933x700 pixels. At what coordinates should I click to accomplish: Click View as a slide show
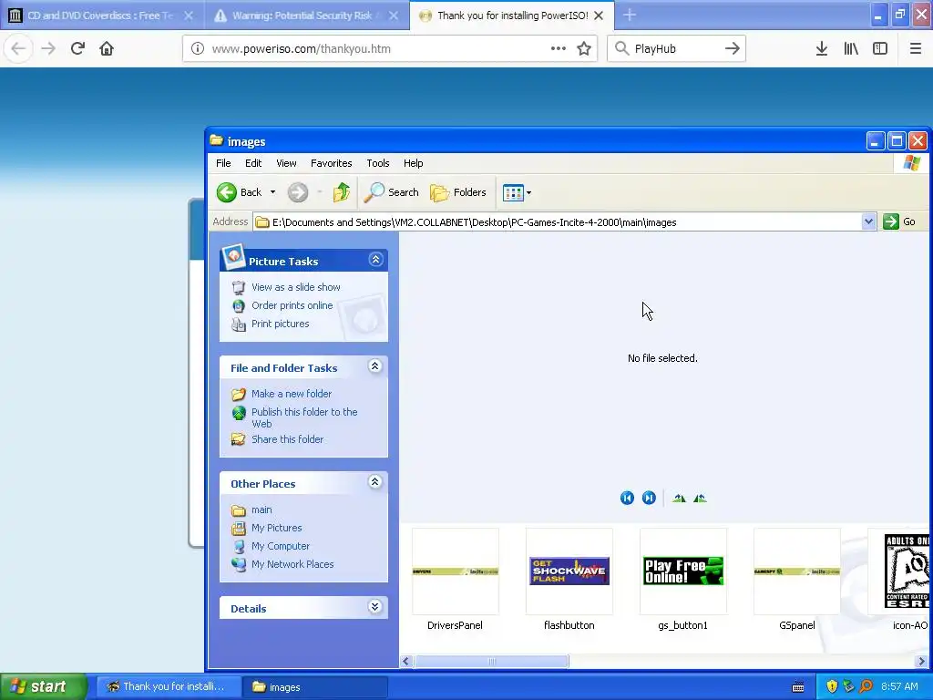[x=296, y=287]
